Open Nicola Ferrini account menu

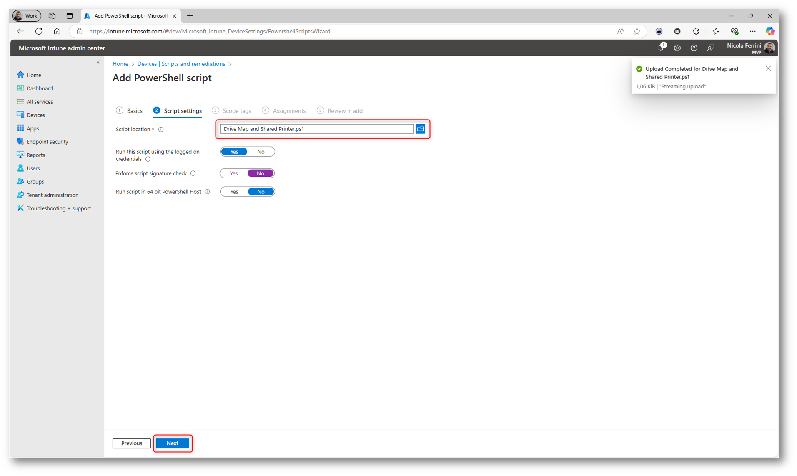coord(751,48)
